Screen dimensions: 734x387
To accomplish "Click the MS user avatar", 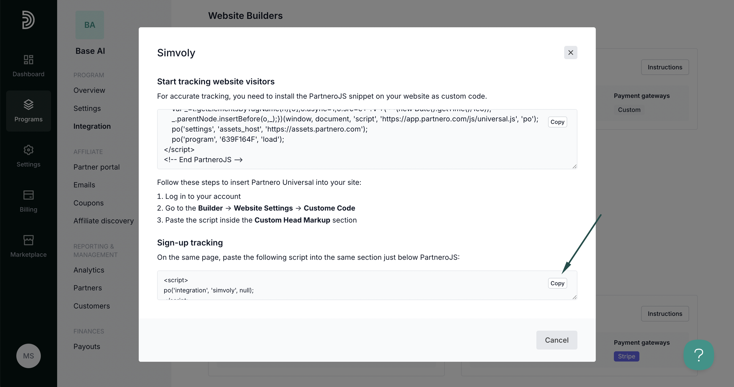I will pos(29,356).
